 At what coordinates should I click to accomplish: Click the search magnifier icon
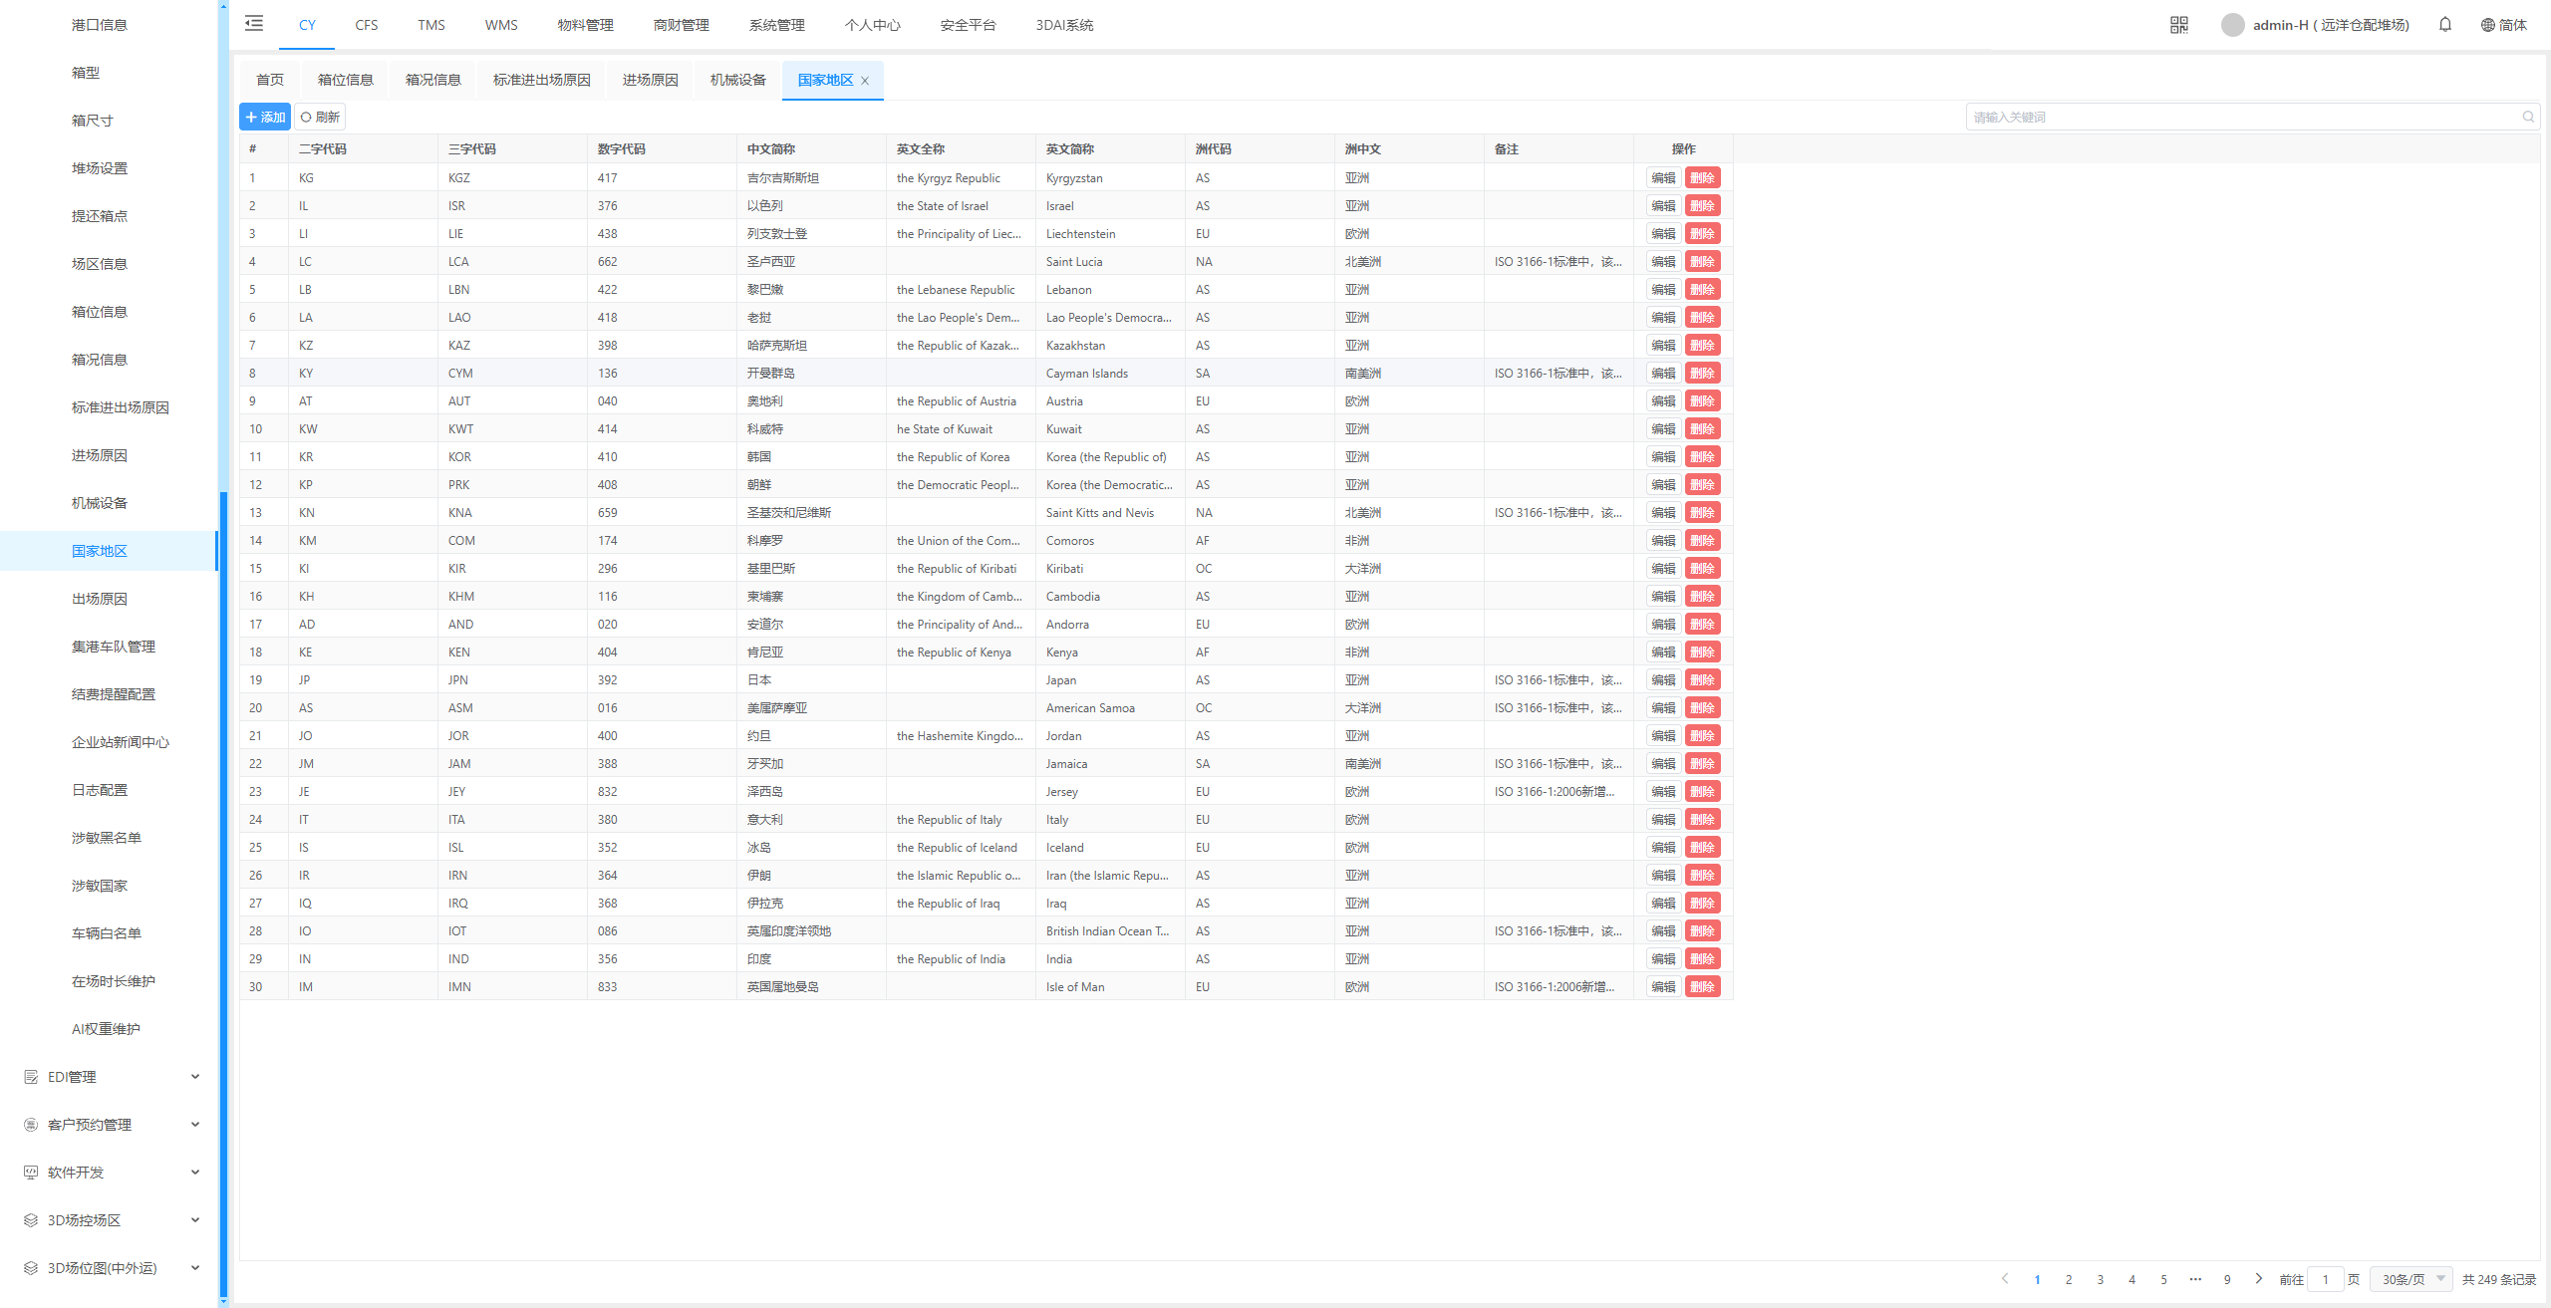point(2527,118)
